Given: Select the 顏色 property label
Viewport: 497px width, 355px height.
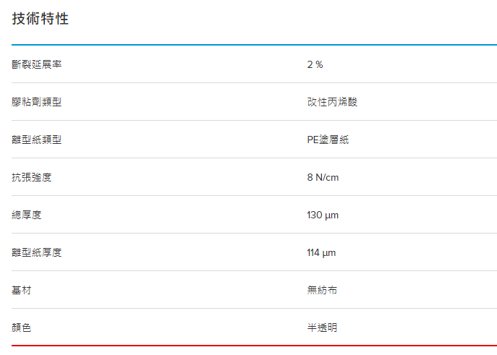Looking at the screenshot, I should 22,328.
